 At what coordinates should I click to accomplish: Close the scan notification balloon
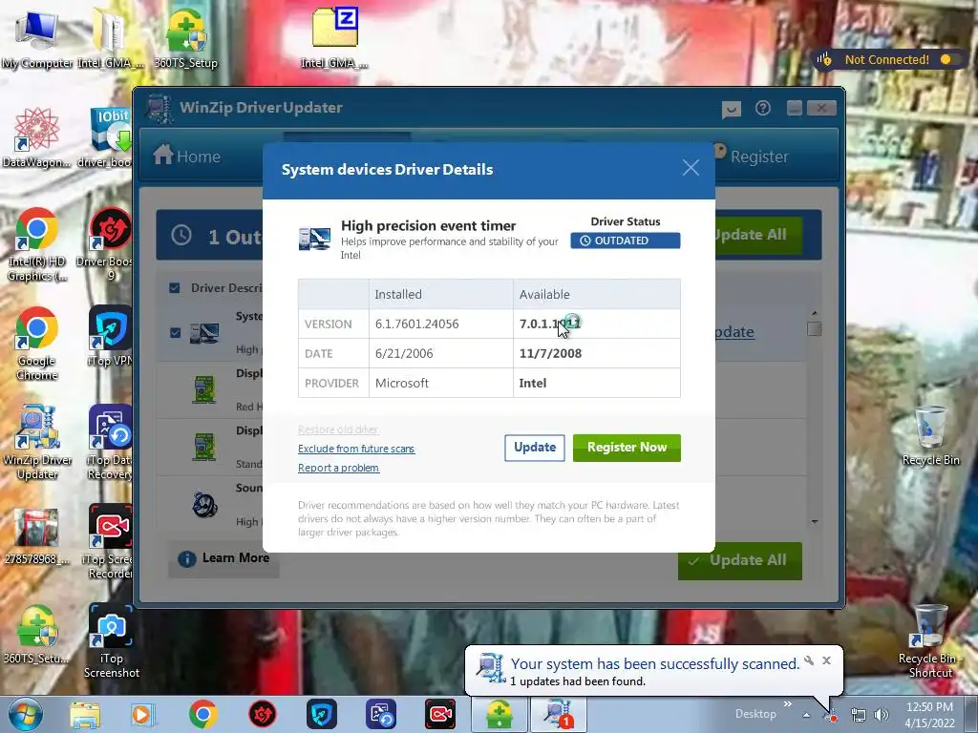point(826,660)
